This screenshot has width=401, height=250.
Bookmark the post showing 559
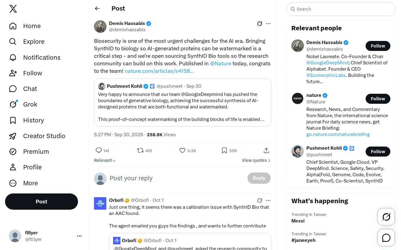point(229,151)
